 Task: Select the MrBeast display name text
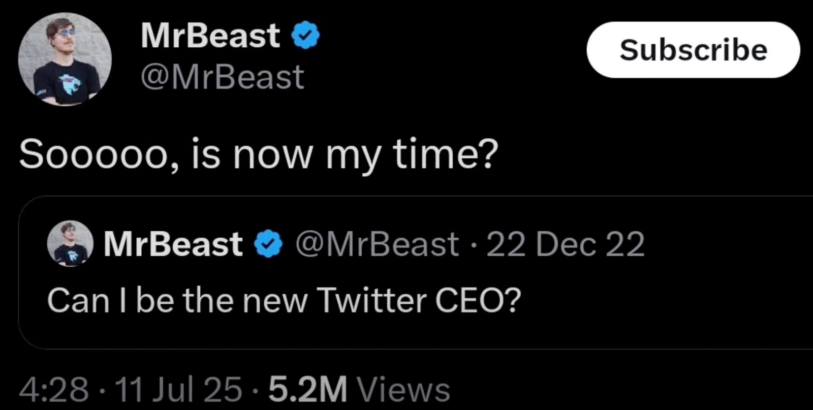(x=210, y=35)
